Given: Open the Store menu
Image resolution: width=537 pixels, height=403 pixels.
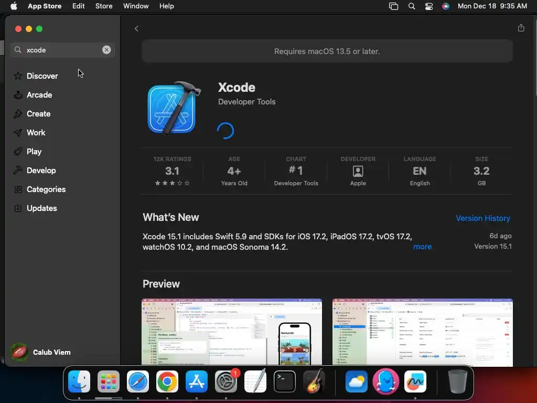Looking at the screenshot, I should point(104,6).
